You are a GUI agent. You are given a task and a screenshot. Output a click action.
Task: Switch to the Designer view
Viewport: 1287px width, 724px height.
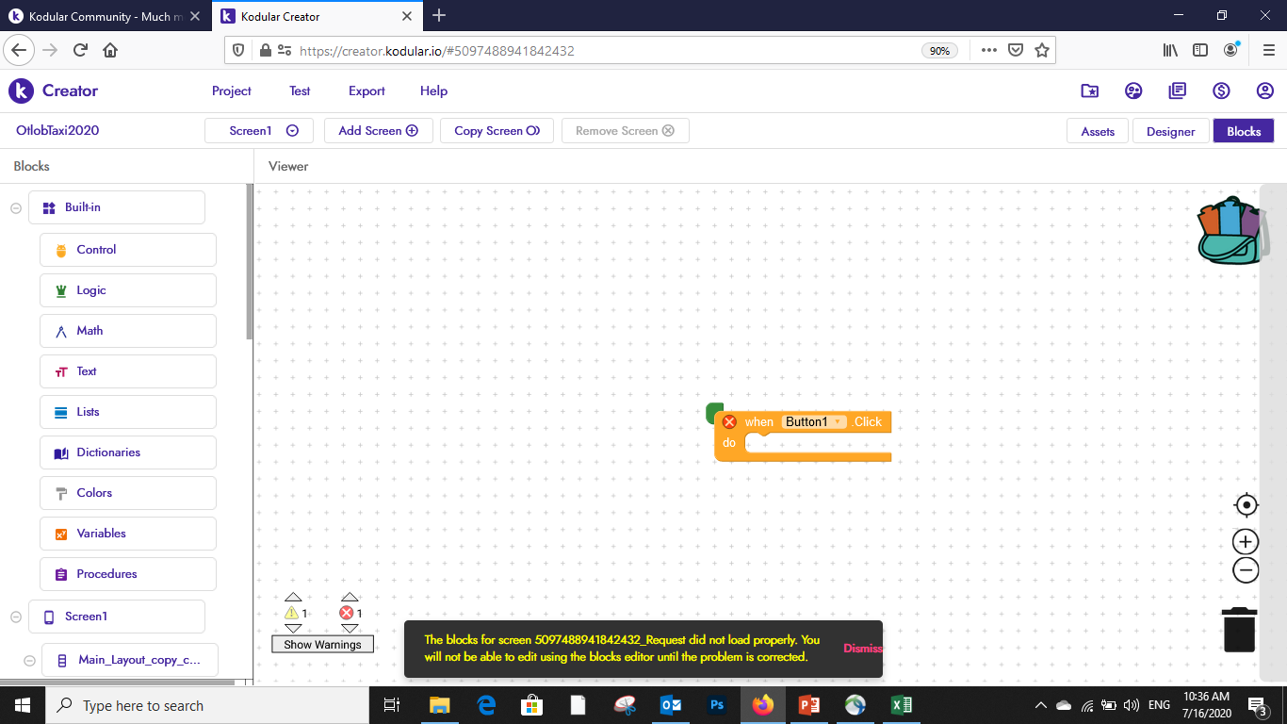point(1170,131)
